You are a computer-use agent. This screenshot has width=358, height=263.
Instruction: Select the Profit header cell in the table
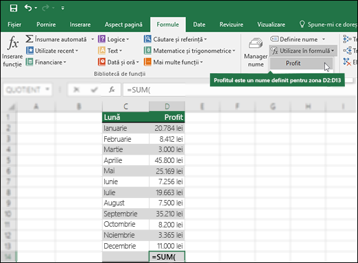click(167, 117)
